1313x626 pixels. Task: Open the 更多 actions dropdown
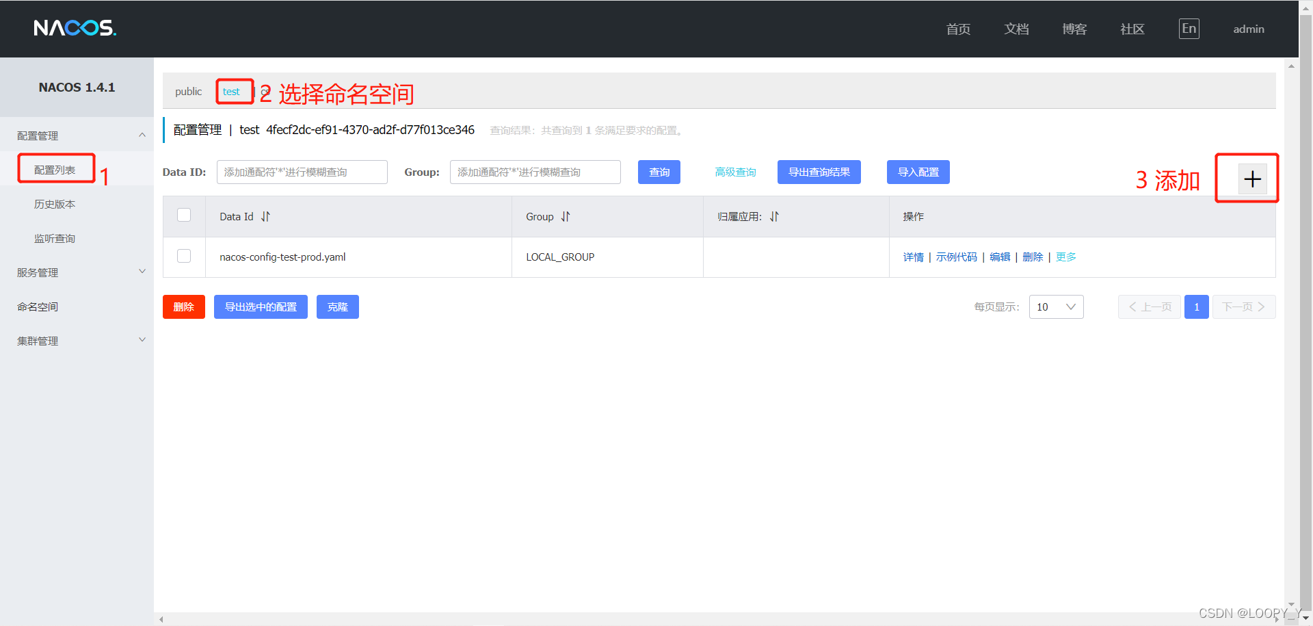click(x=1065, y=257)
